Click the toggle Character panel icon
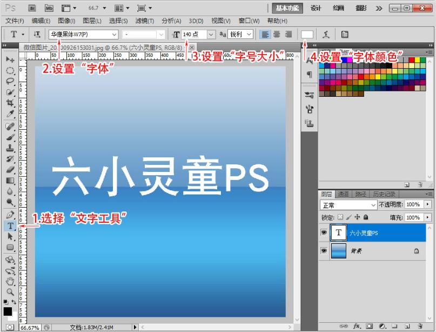 [344, 34]
